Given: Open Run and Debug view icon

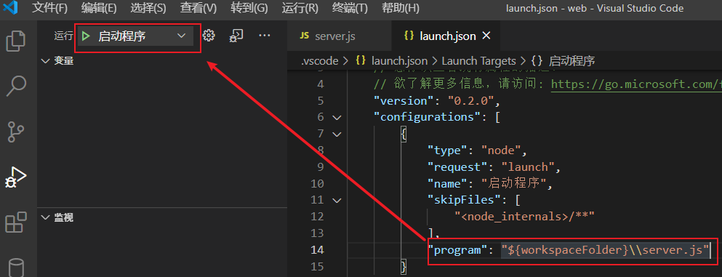Looking at the screenshot, I should [x=16, y=178].
